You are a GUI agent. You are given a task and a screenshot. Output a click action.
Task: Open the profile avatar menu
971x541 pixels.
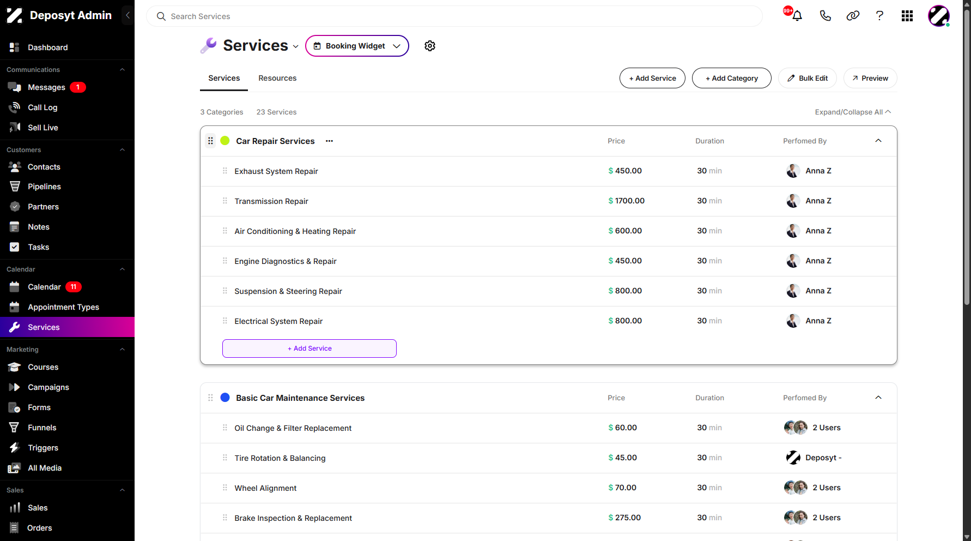(x=939, y=16)
